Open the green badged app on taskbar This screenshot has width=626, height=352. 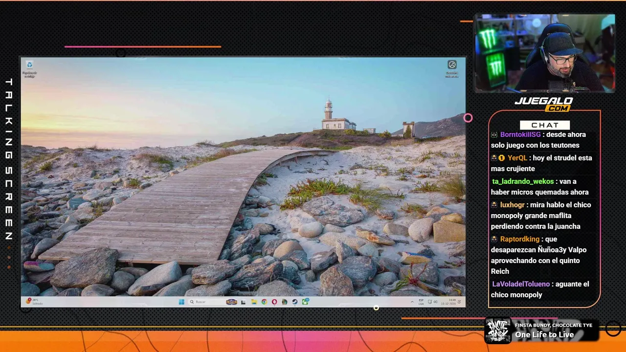click(305, 302)
